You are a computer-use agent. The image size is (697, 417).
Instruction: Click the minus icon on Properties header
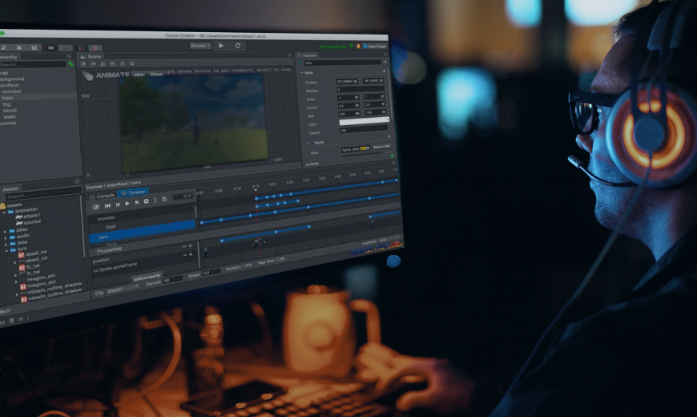tap(184, 246)
